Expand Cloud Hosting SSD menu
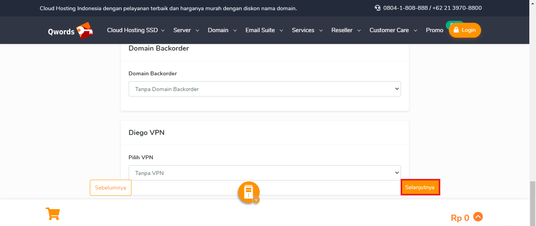This screenshot has height=226, width=536. click(x=136, y=30)
